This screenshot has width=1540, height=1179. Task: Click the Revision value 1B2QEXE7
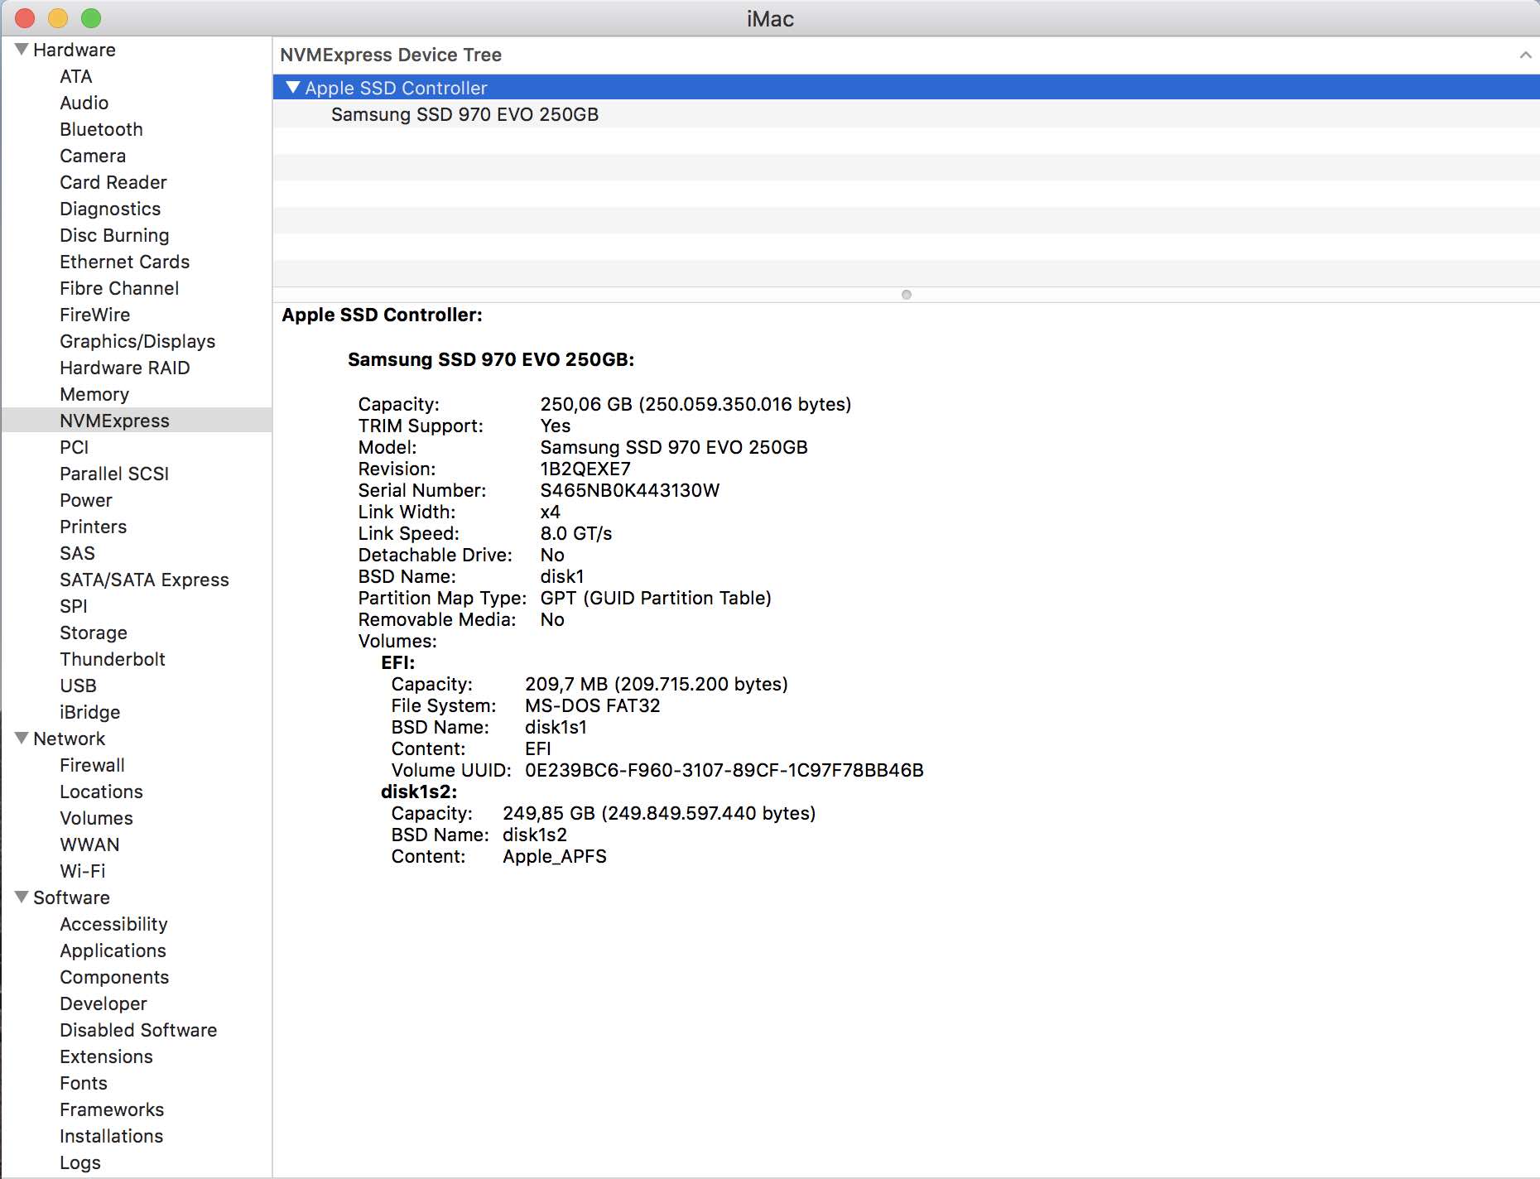pyautogui.click(x=585, y=469)
